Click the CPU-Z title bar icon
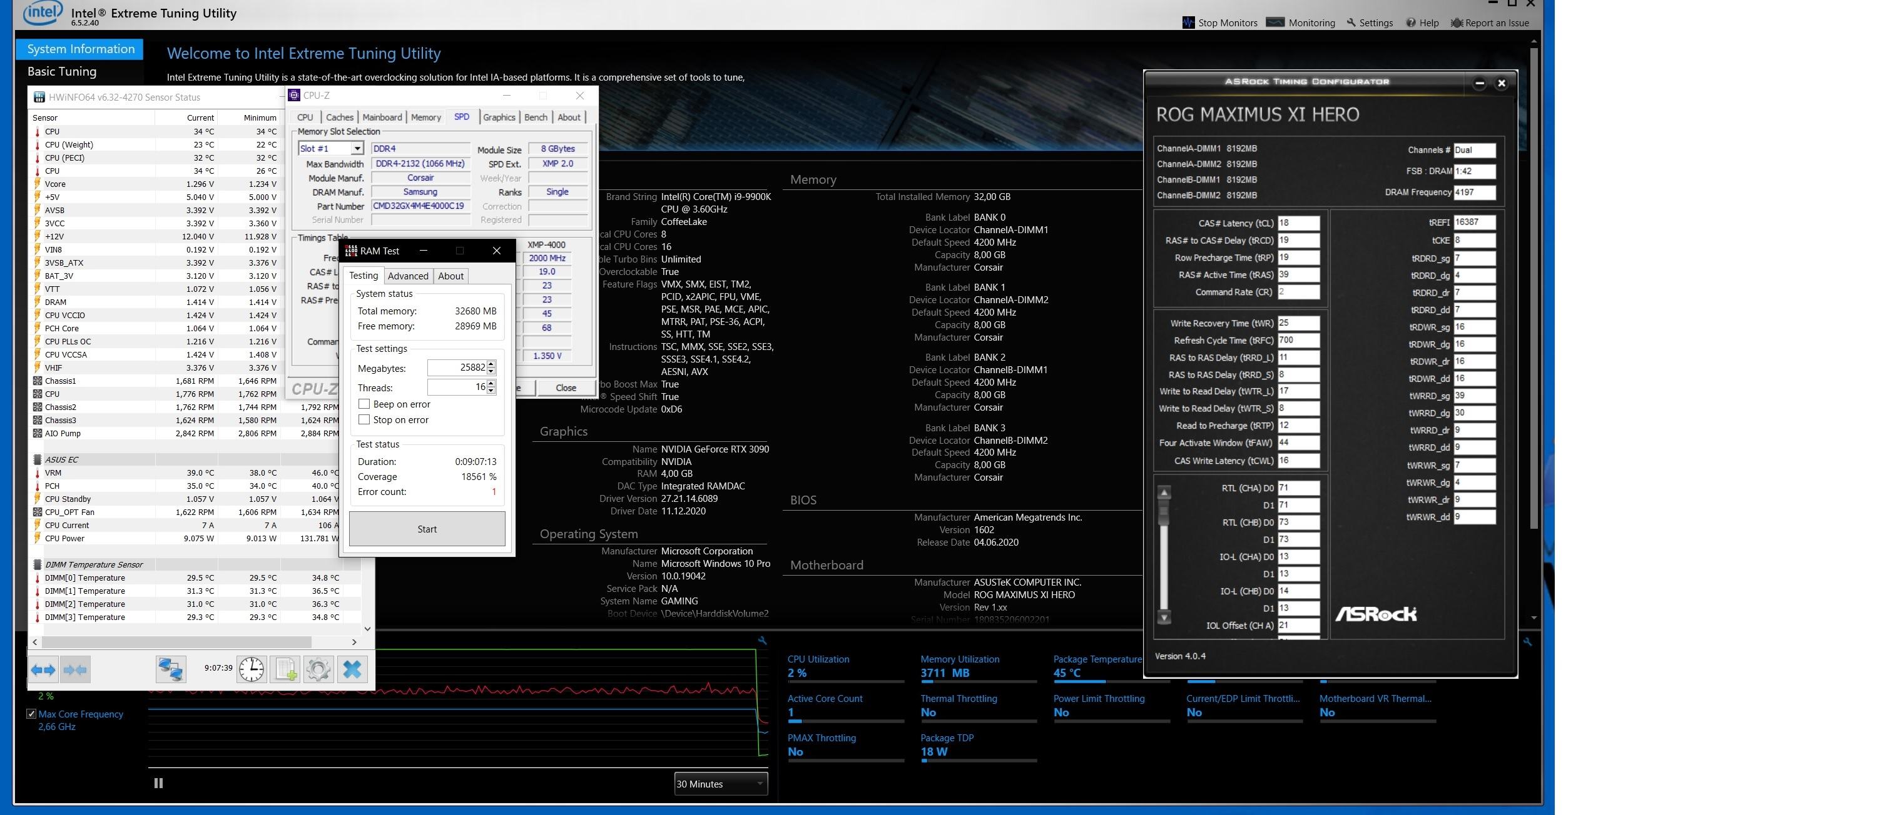 pos(294,96)
